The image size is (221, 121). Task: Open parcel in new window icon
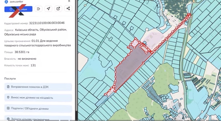[58, 9]
